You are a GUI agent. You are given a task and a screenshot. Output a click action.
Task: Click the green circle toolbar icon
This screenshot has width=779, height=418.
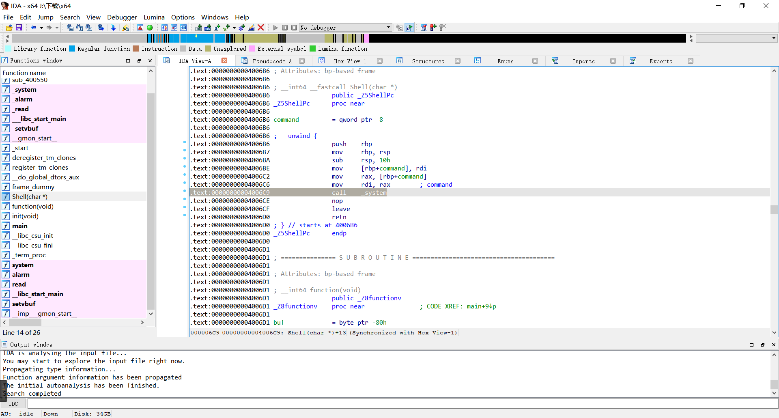pyautogui.click(x=150, y=28)
